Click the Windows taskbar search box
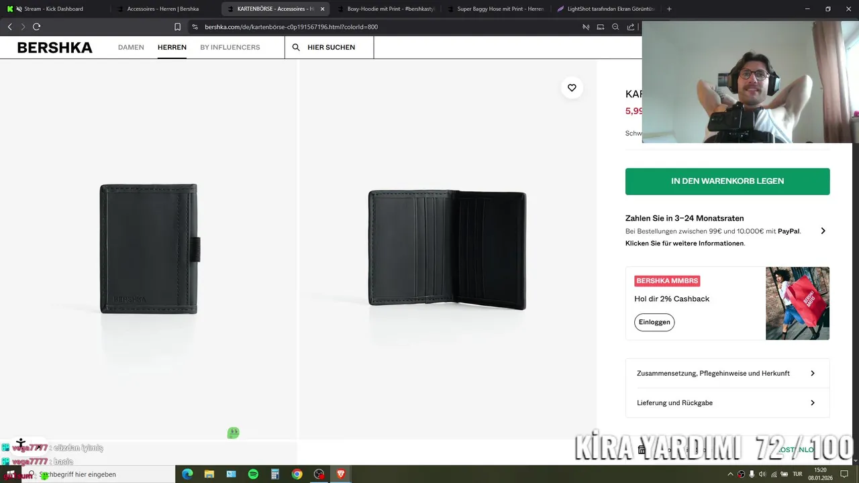 coord(98,474)
